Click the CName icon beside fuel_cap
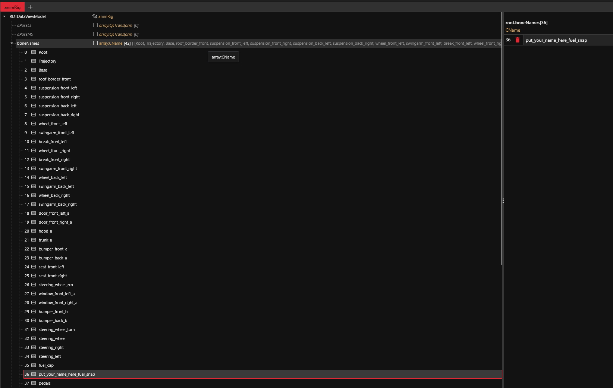 click(x=34, y=365)
